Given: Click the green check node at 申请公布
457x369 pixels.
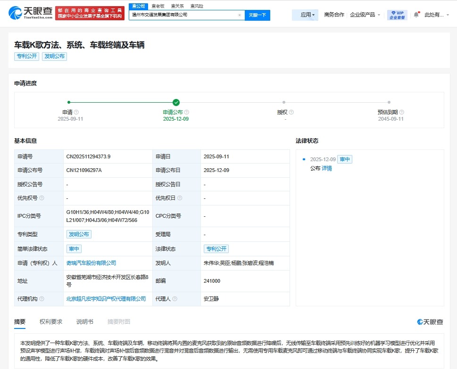Looking at the screenshot, I should tap(176, 101).
